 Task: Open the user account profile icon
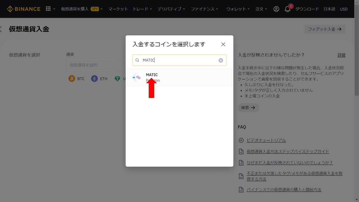tap(276, 9)
